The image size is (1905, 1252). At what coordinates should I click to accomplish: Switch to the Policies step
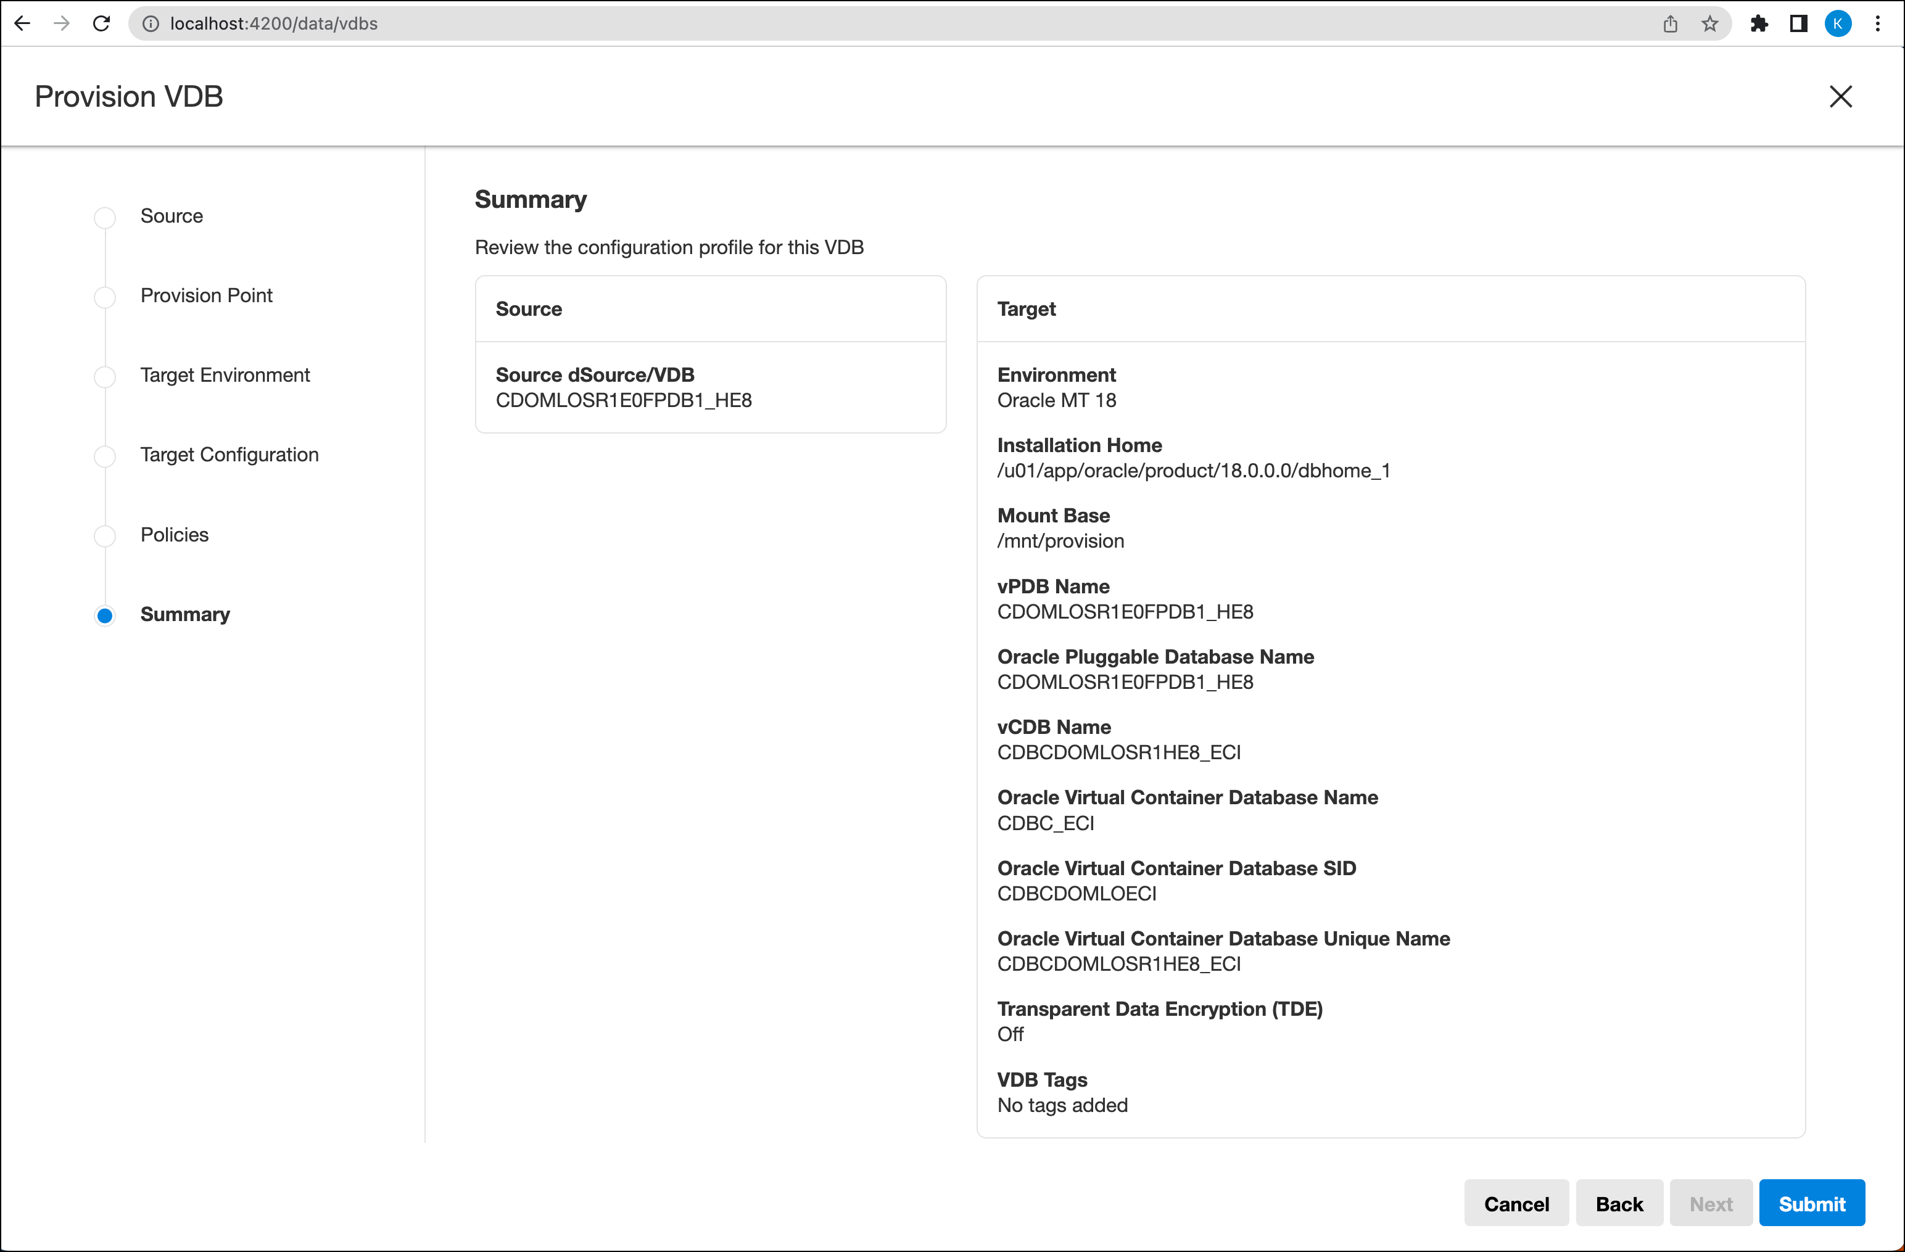click(174, 534)
